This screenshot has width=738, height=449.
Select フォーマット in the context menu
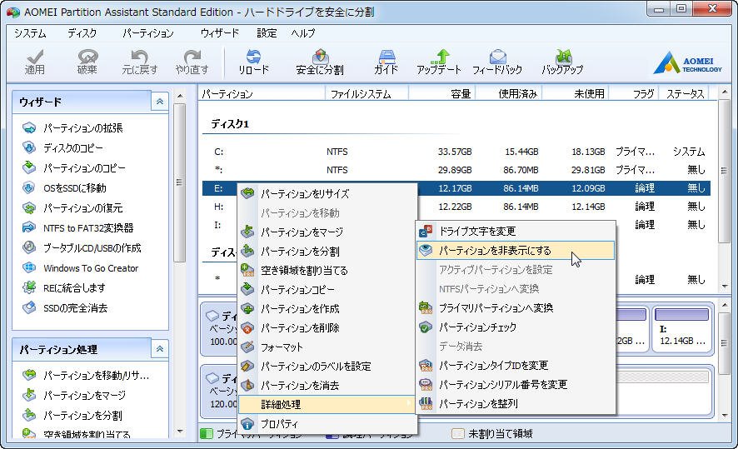coord(327,347)
